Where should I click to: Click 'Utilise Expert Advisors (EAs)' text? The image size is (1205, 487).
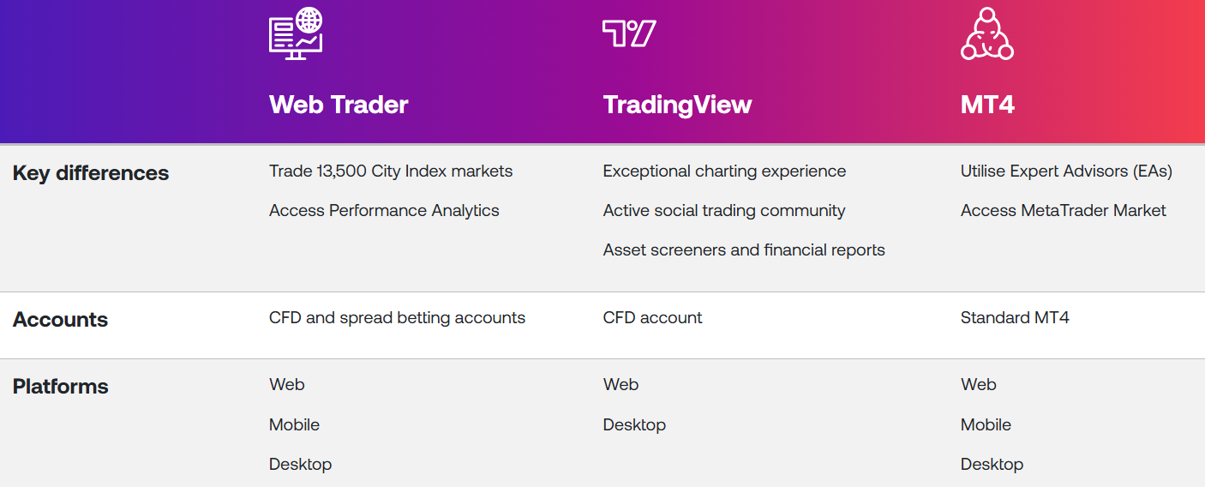(1066, 171)
